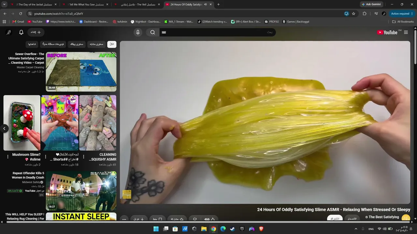Screen dimensions: 417x234
Task: Open the Sewer Overflow carpet video thumbnail
Action: tap(81, 72)
